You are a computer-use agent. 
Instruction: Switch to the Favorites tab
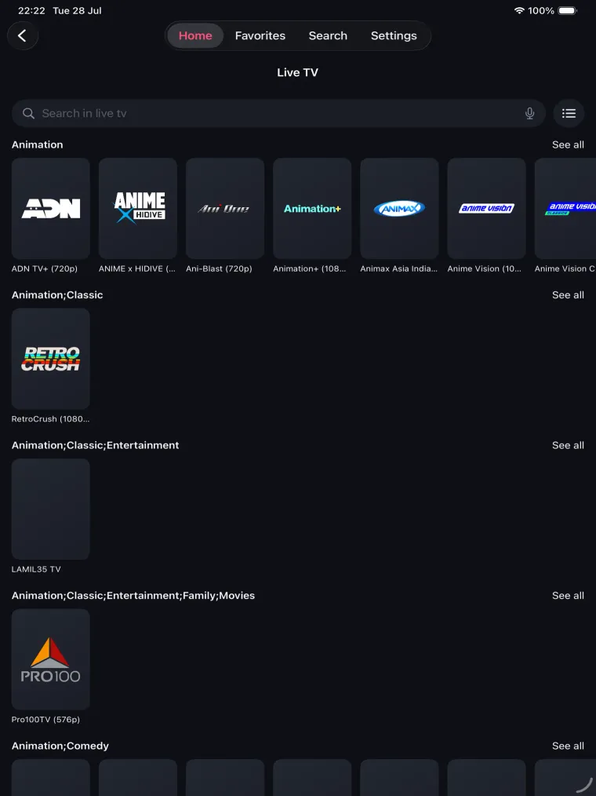[x=260, y=35]
